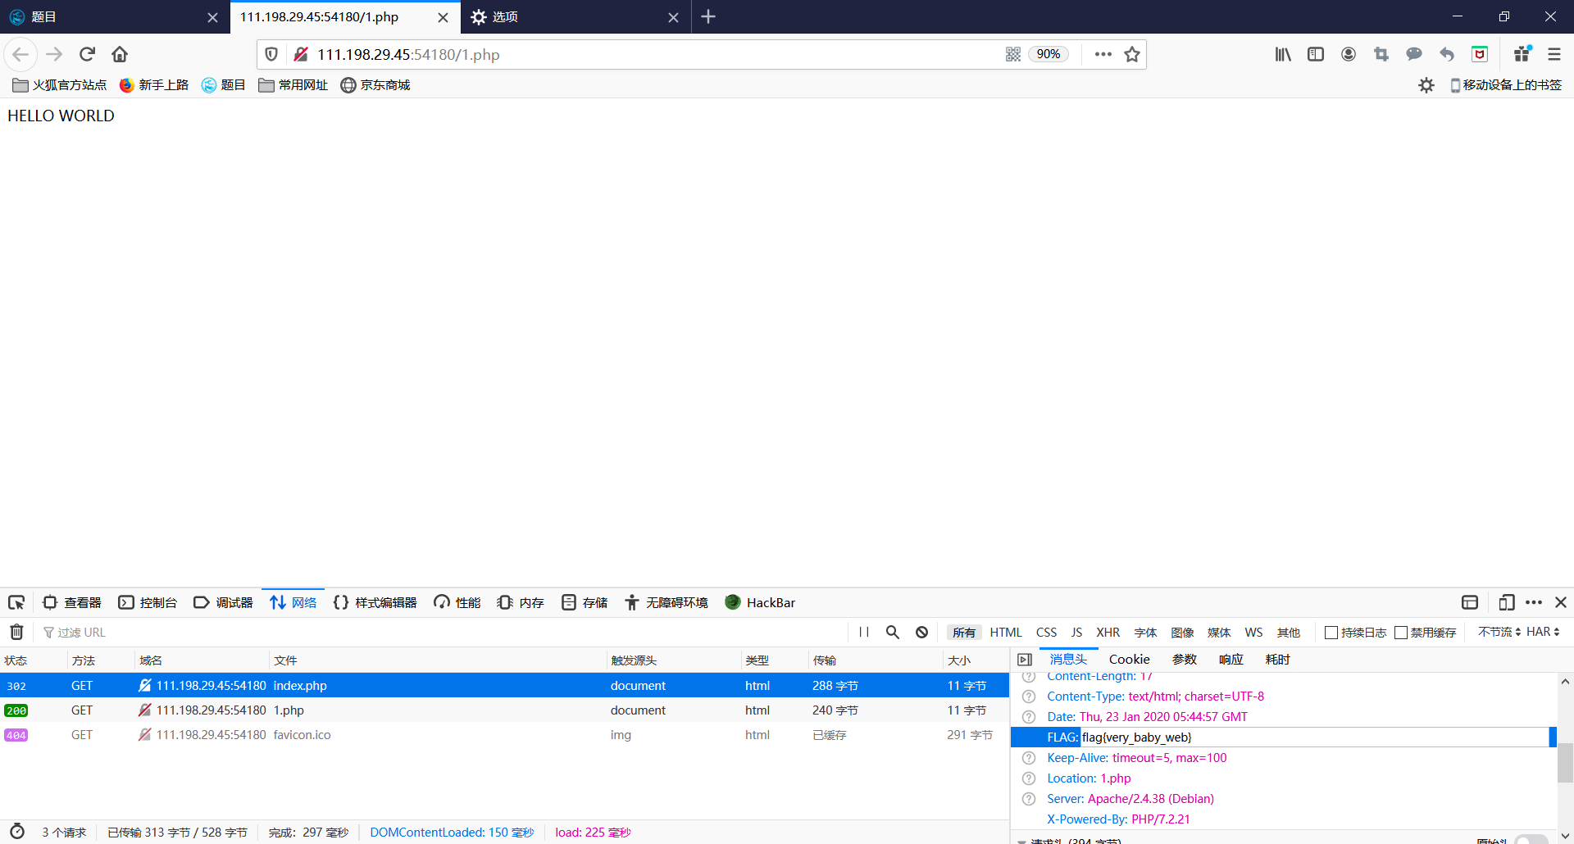Viewport: 1574px width, 844px height.
Task: Clear the network request list
Action: click(16, 631)
